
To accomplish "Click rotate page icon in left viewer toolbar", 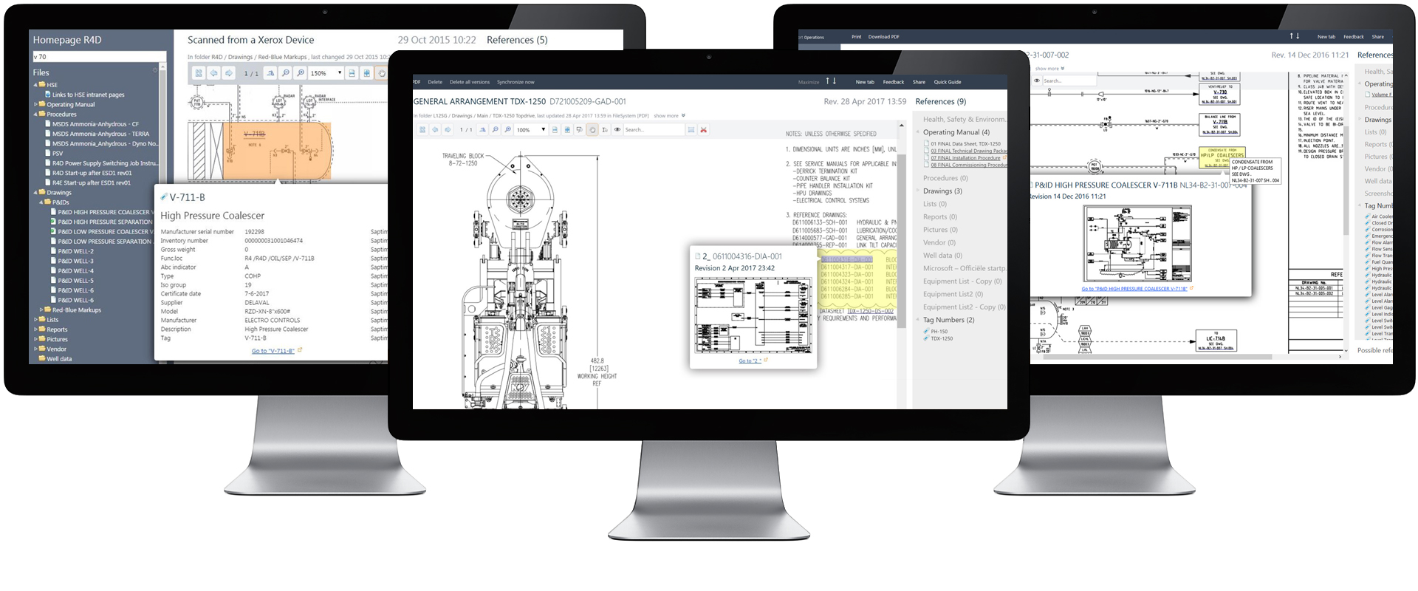I will pos(270,73).
